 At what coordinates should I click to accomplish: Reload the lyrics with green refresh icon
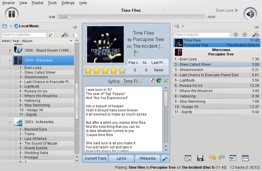tap(159, 80)
